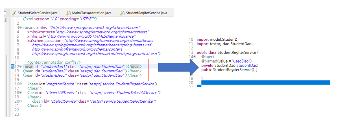This screenshot has width=347, height=117.
Task: Click the import testprj.dao.StudentDao statement
Action: click(x=225, y=44)
